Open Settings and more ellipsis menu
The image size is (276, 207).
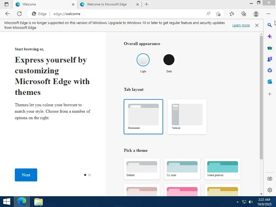268,14
